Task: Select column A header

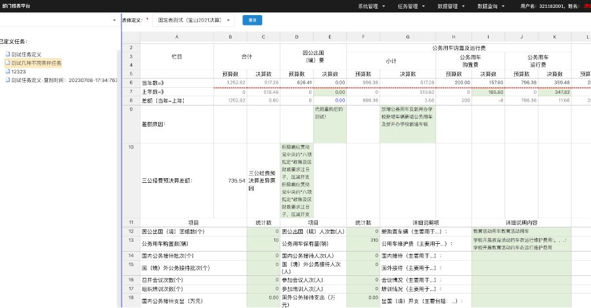Action: [177, 37]
